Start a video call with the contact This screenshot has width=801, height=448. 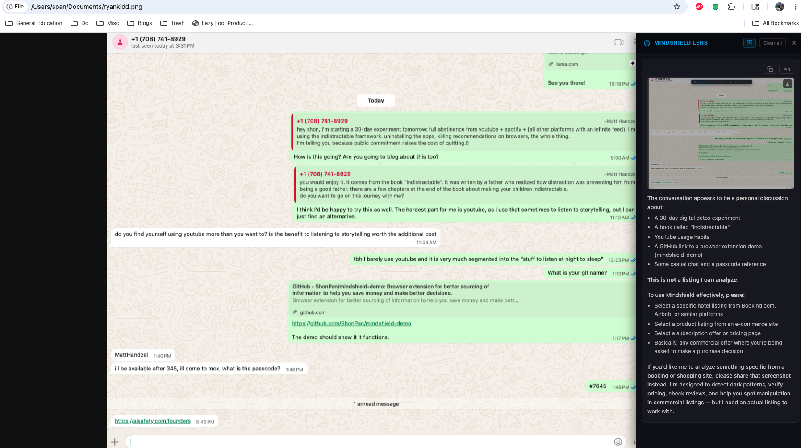pos(618,42)
